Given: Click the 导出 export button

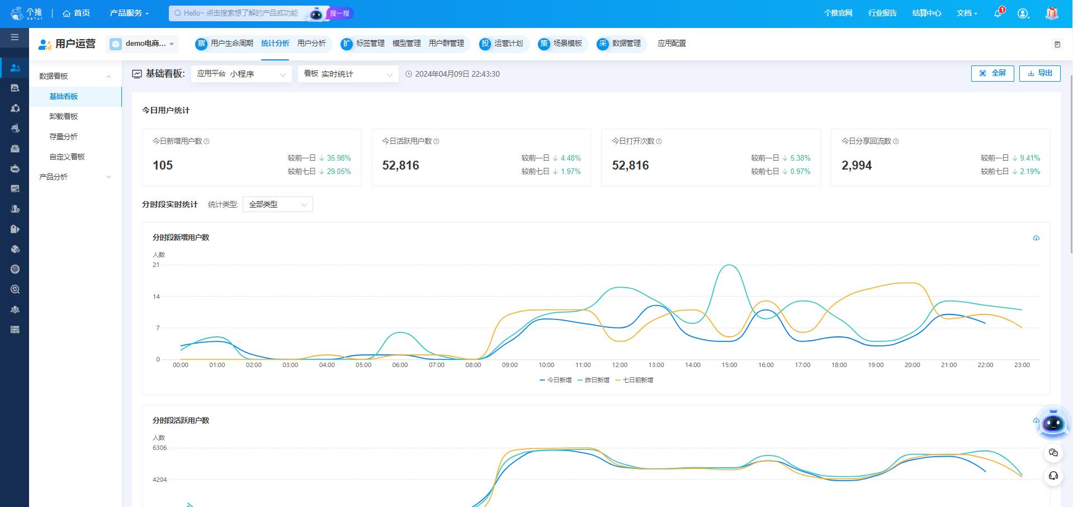Looking at the screenshot, I should point(1039,73).
